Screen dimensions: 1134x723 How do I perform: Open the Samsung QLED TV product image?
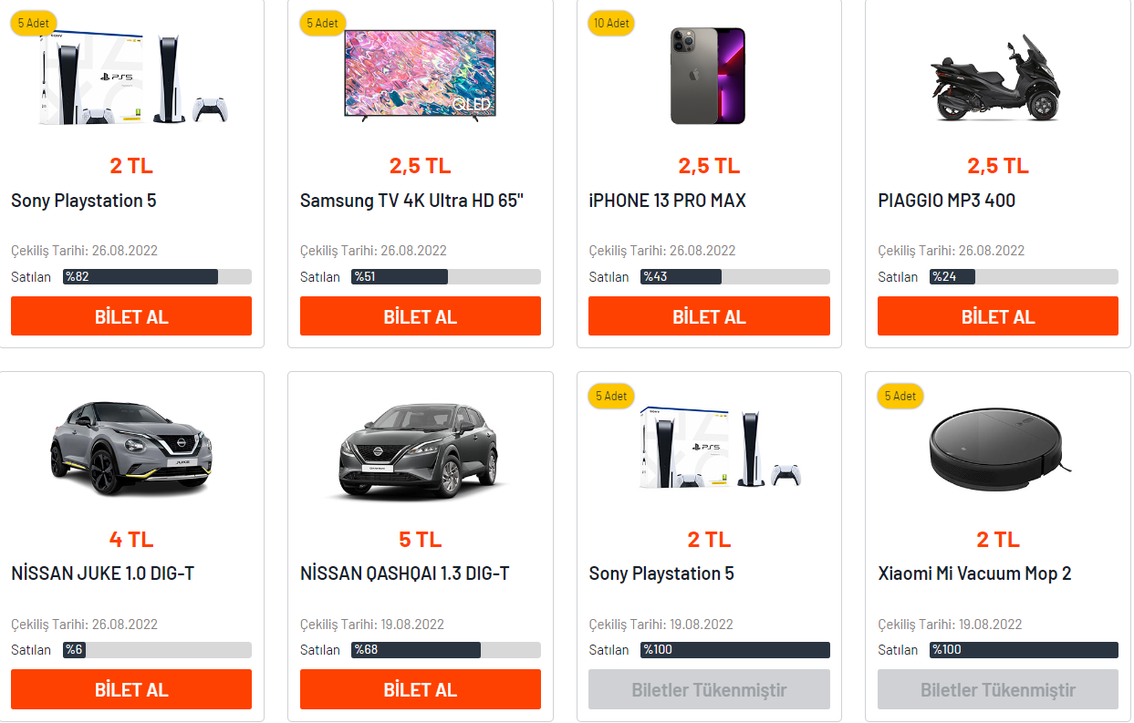click(420, 74)
